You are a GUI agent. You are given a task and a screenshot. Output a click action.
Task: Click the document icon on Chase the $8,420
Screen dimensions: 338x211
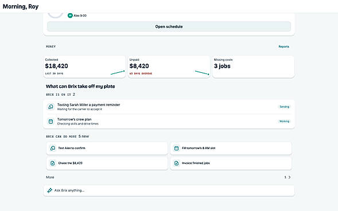click(x=53, y=163)
